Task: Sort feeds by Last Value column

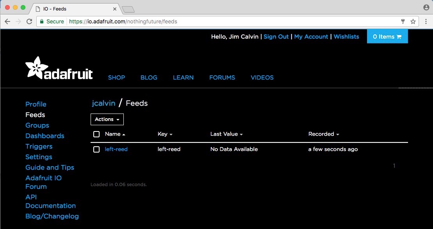Action: pos(226,134)
